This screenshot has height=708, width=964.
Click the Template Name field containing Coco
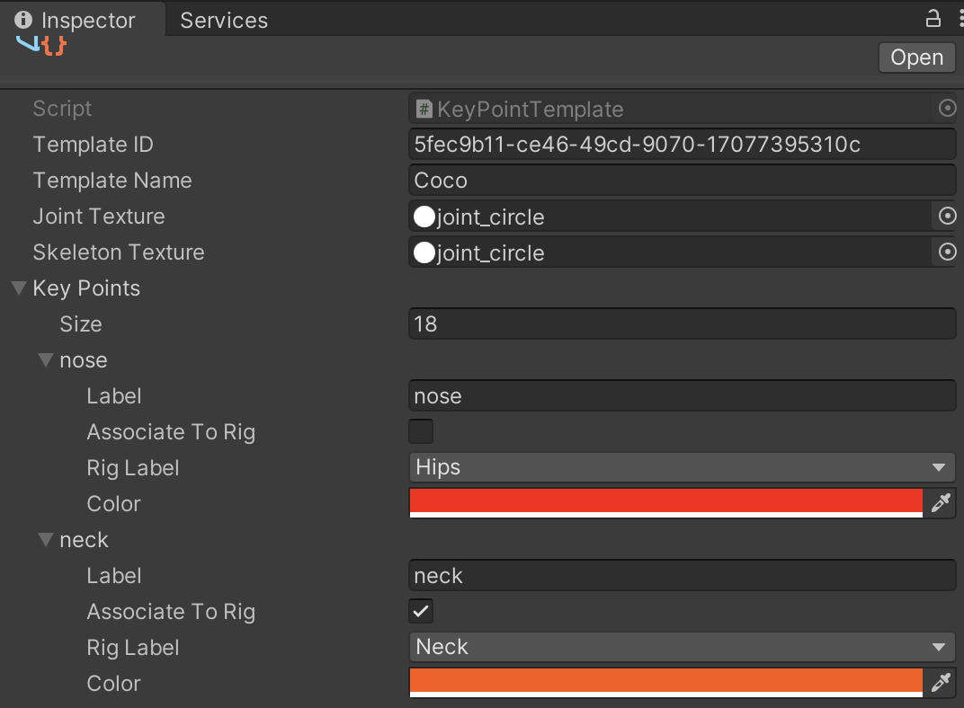pos(681,181)
